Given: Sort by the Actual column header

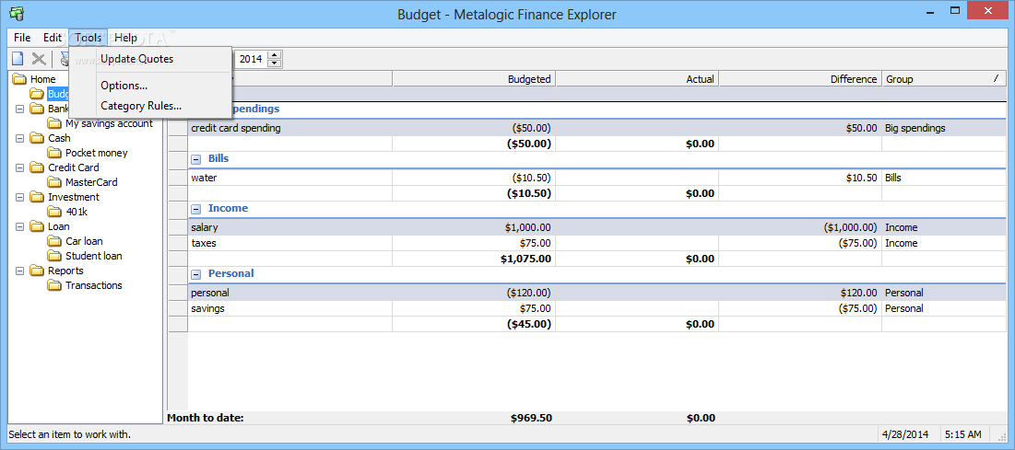Looking at the screenshot, I should pyautogui.click(x=638, y=79).
